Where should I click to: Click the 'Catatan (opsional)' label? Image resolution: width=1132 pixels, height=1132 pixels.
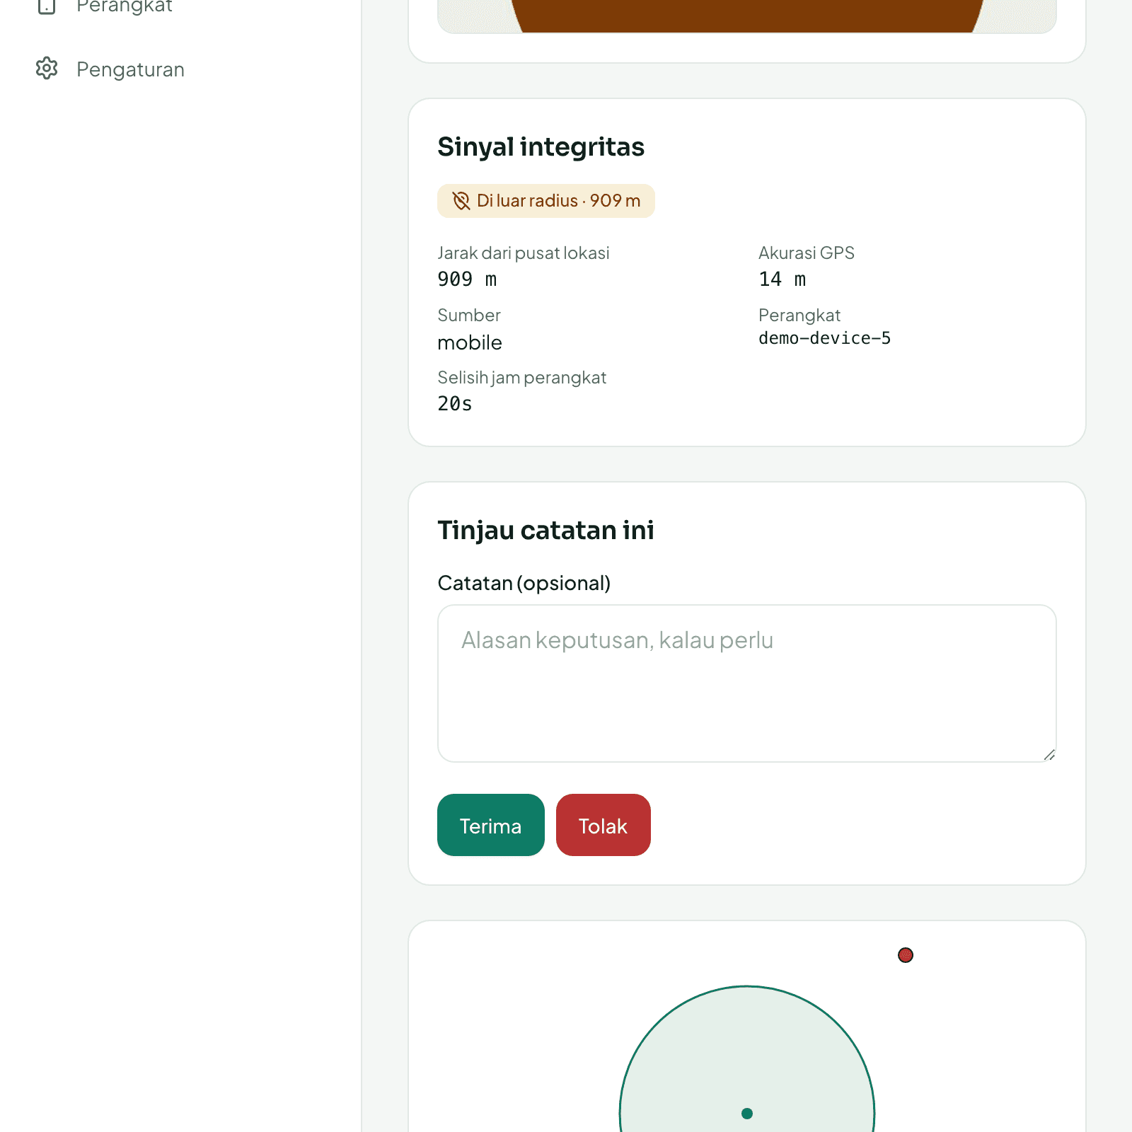pyautogui.click(x=524, y=583)
